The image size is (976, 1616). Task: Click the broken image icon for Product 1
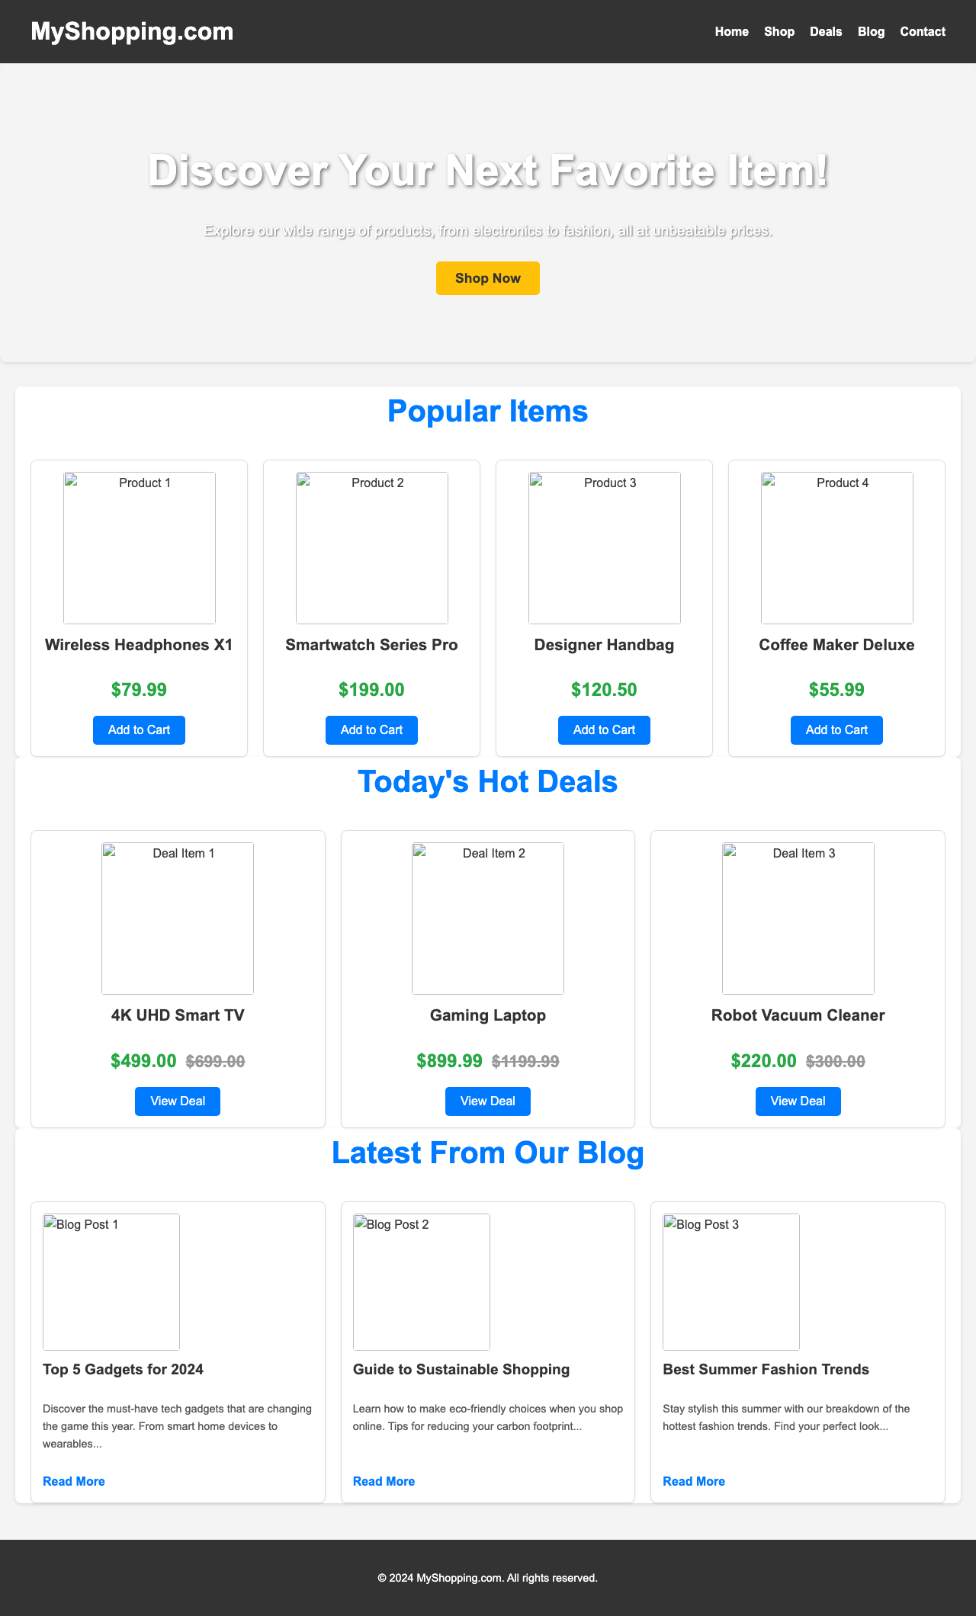click(x=139, y=547)
